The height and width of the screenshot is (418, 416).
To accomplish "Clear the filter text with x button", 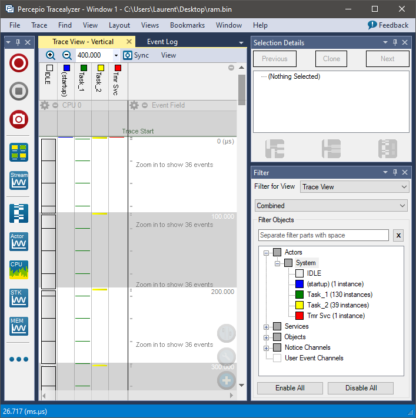I will [x=398, y=235].
